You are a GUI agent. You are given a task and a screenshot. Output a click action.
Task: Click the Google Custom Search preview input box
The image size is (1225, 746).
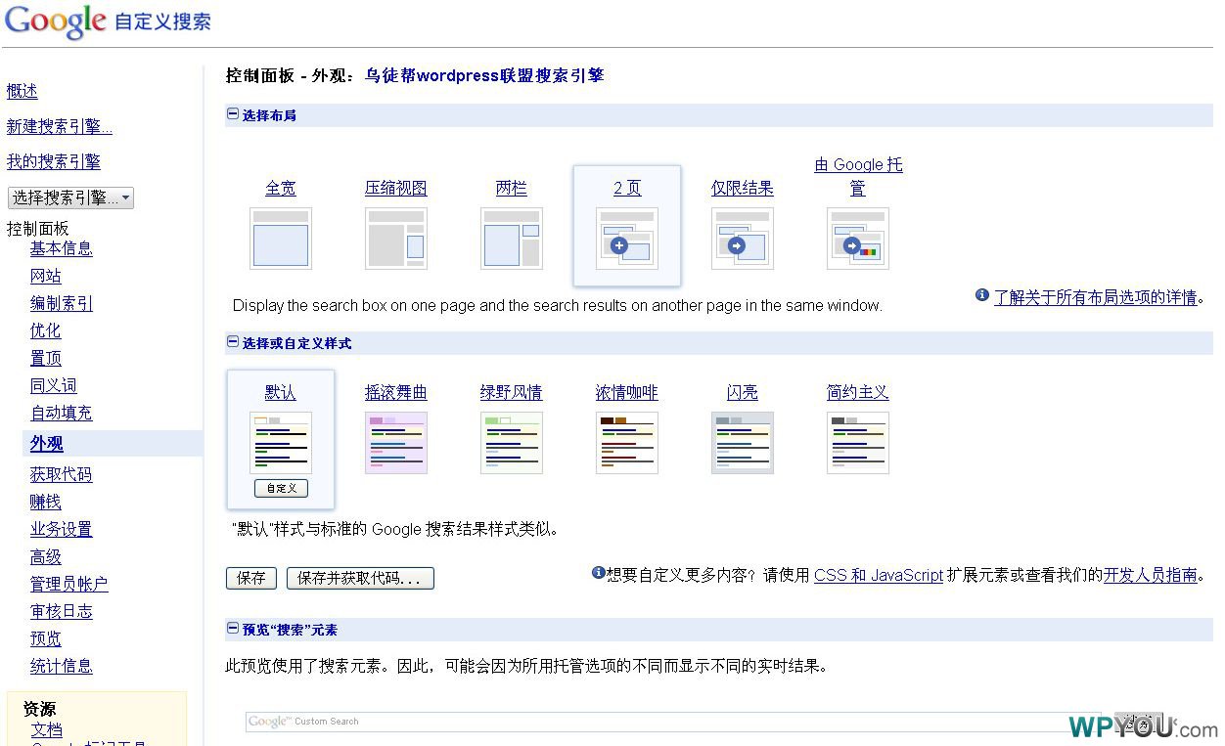673,722
